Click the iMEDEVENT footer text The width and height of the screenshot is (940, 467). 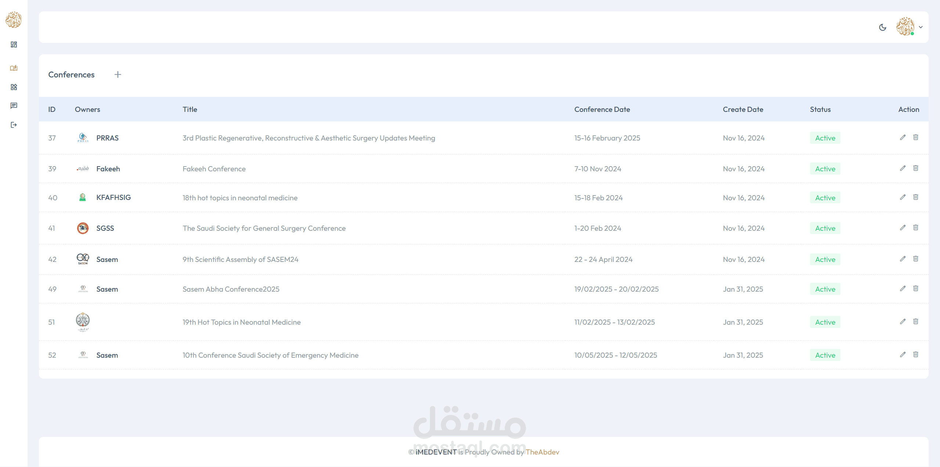click(x=436, y=452)
